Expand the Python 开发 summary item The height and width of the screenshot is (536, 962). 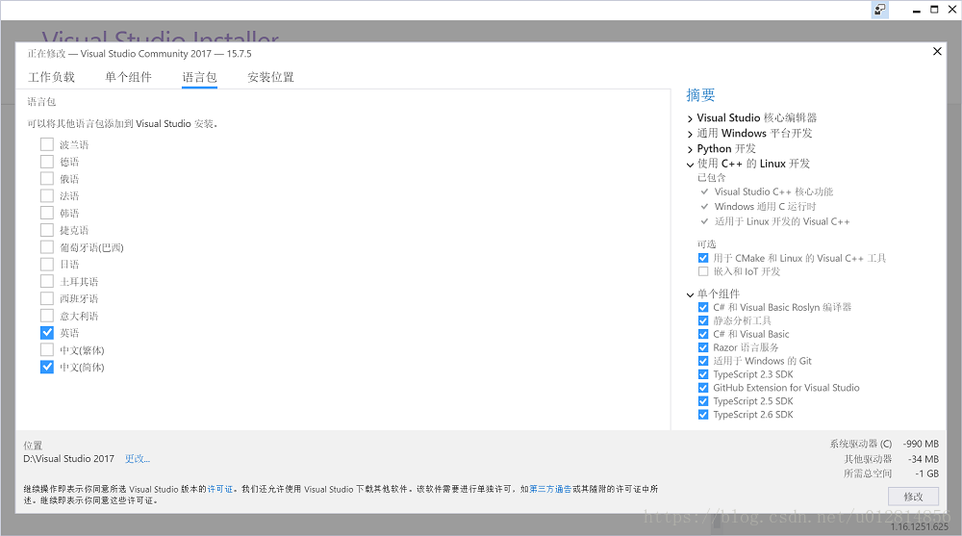click(690, 149)
